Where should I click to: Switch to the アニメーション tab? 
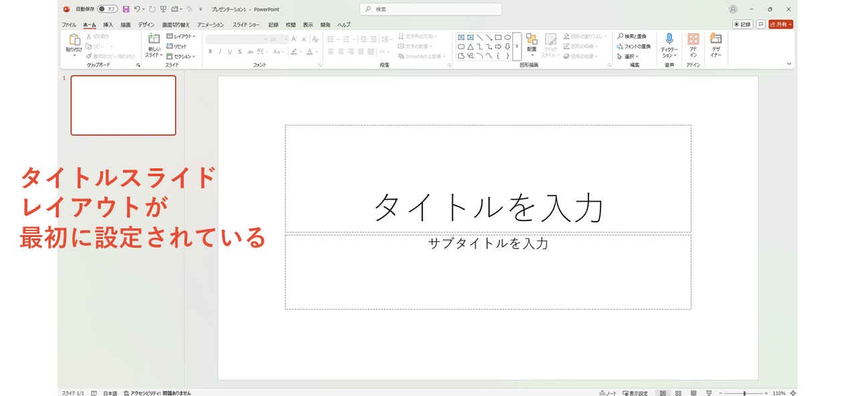point(210,25)
